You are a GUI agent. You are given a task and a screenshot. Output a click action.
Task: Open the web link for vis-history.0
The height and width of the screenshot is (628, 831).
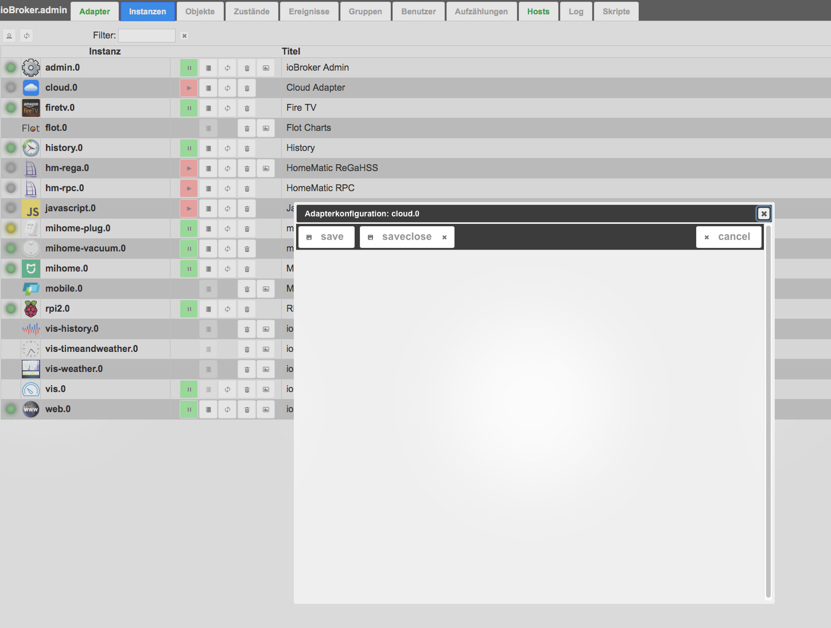(x=266, y=329)
